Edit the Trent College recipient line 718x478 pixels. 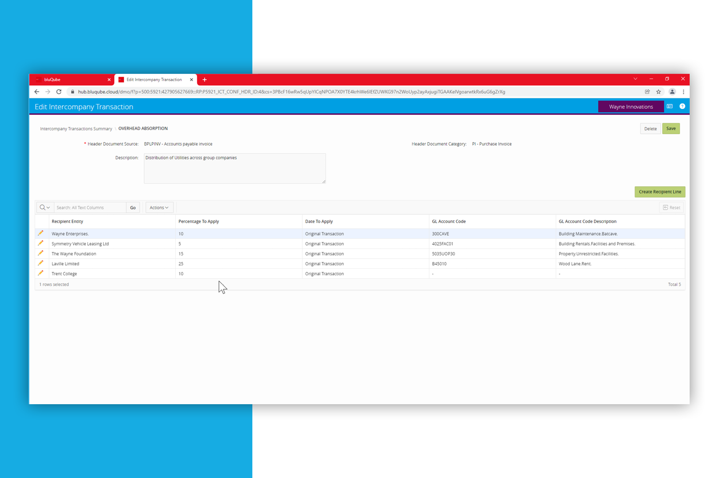pos(41,273)
